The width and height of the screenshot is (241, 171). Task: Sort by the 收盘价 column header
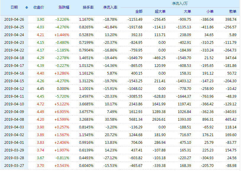[39, 7]
